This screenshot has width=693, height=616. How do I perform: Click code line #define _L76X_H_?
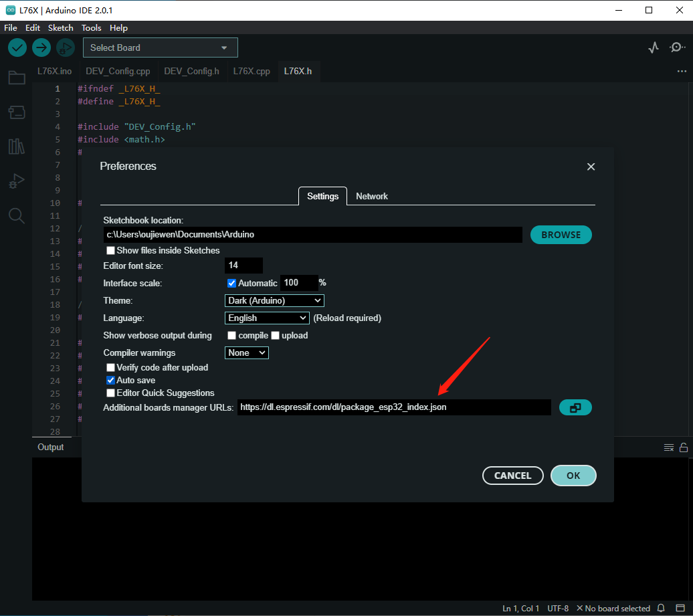(x=119, y=101)
